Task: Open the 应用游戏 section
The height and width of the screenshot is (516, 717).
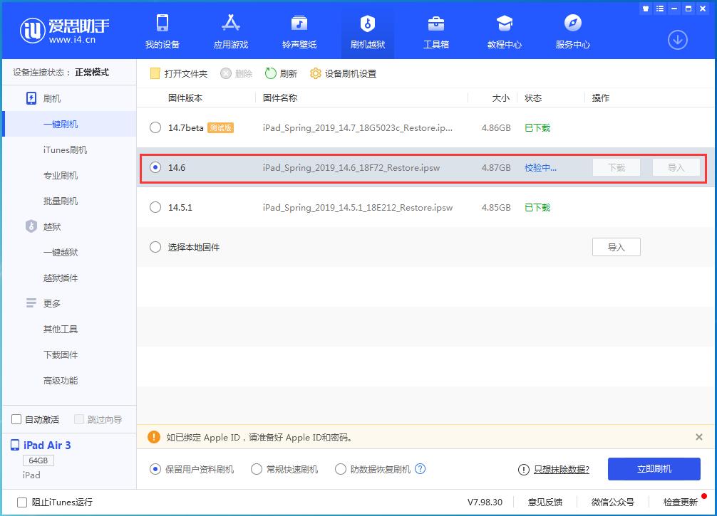Action: pos(231,32)
